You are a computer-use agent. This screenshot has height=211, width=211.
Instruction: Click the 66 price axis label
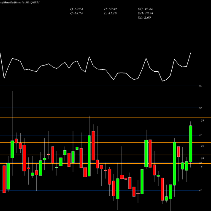point(200,86)
